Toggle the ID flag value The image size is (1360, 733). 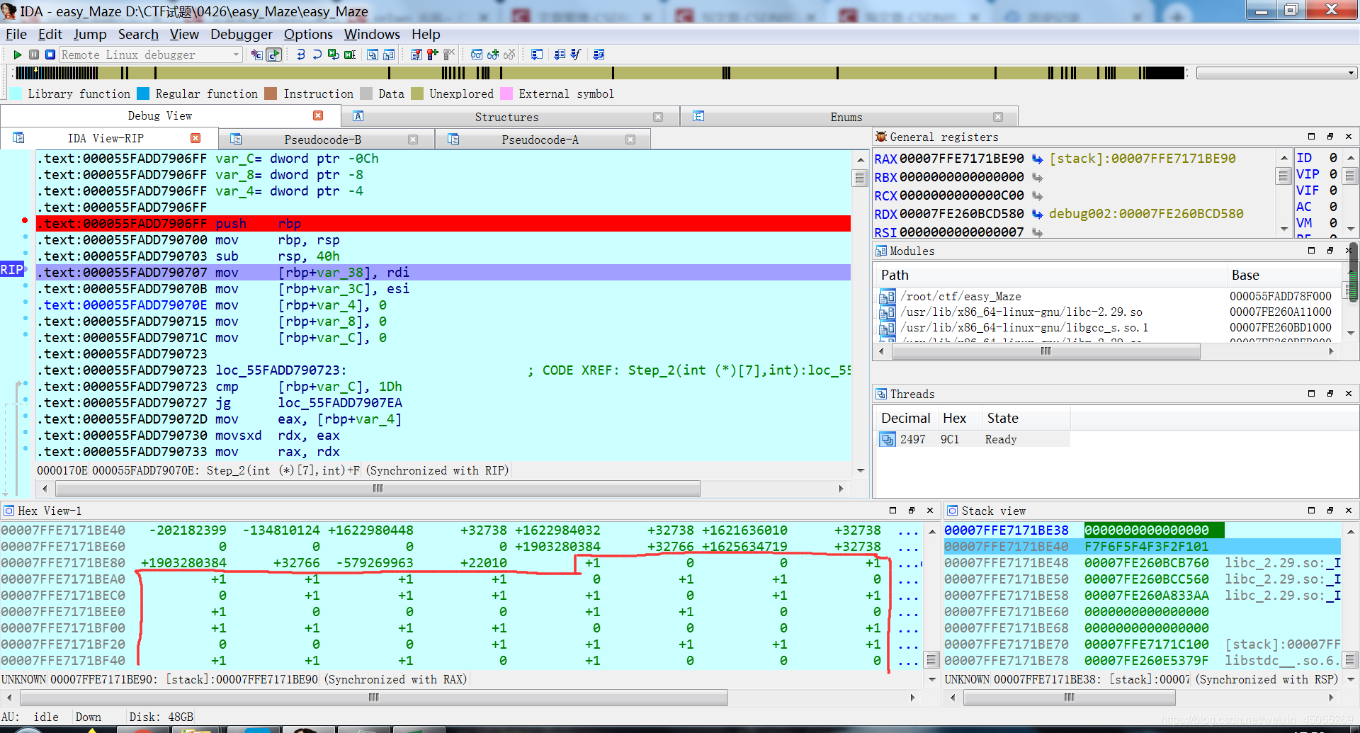pyautogui.click(x=1333, y=158)
